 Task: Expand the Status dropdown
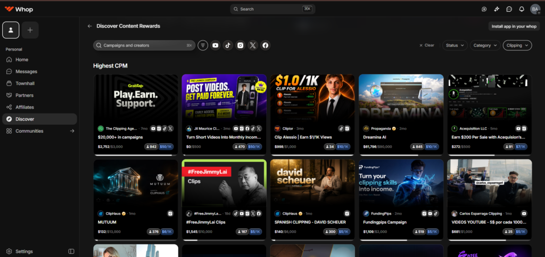click(455, 46)
